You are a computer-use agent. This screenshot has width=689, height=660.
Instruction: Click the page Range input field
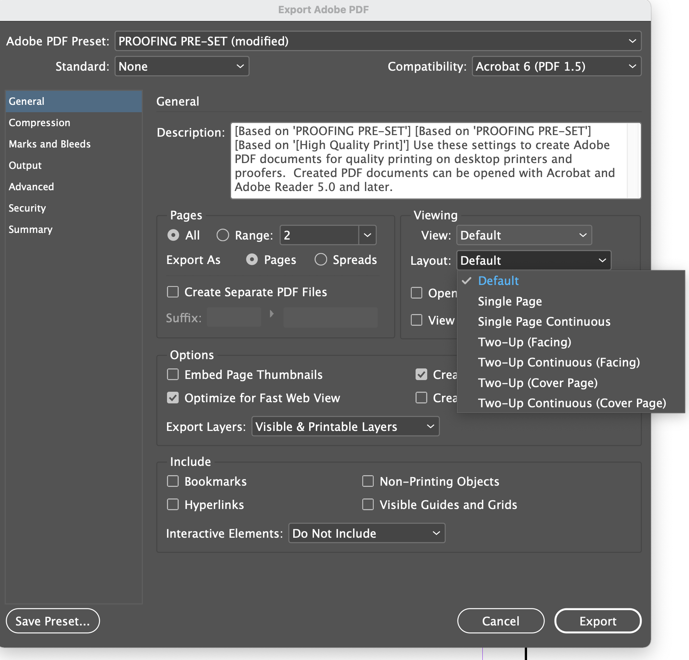[318, 235]
